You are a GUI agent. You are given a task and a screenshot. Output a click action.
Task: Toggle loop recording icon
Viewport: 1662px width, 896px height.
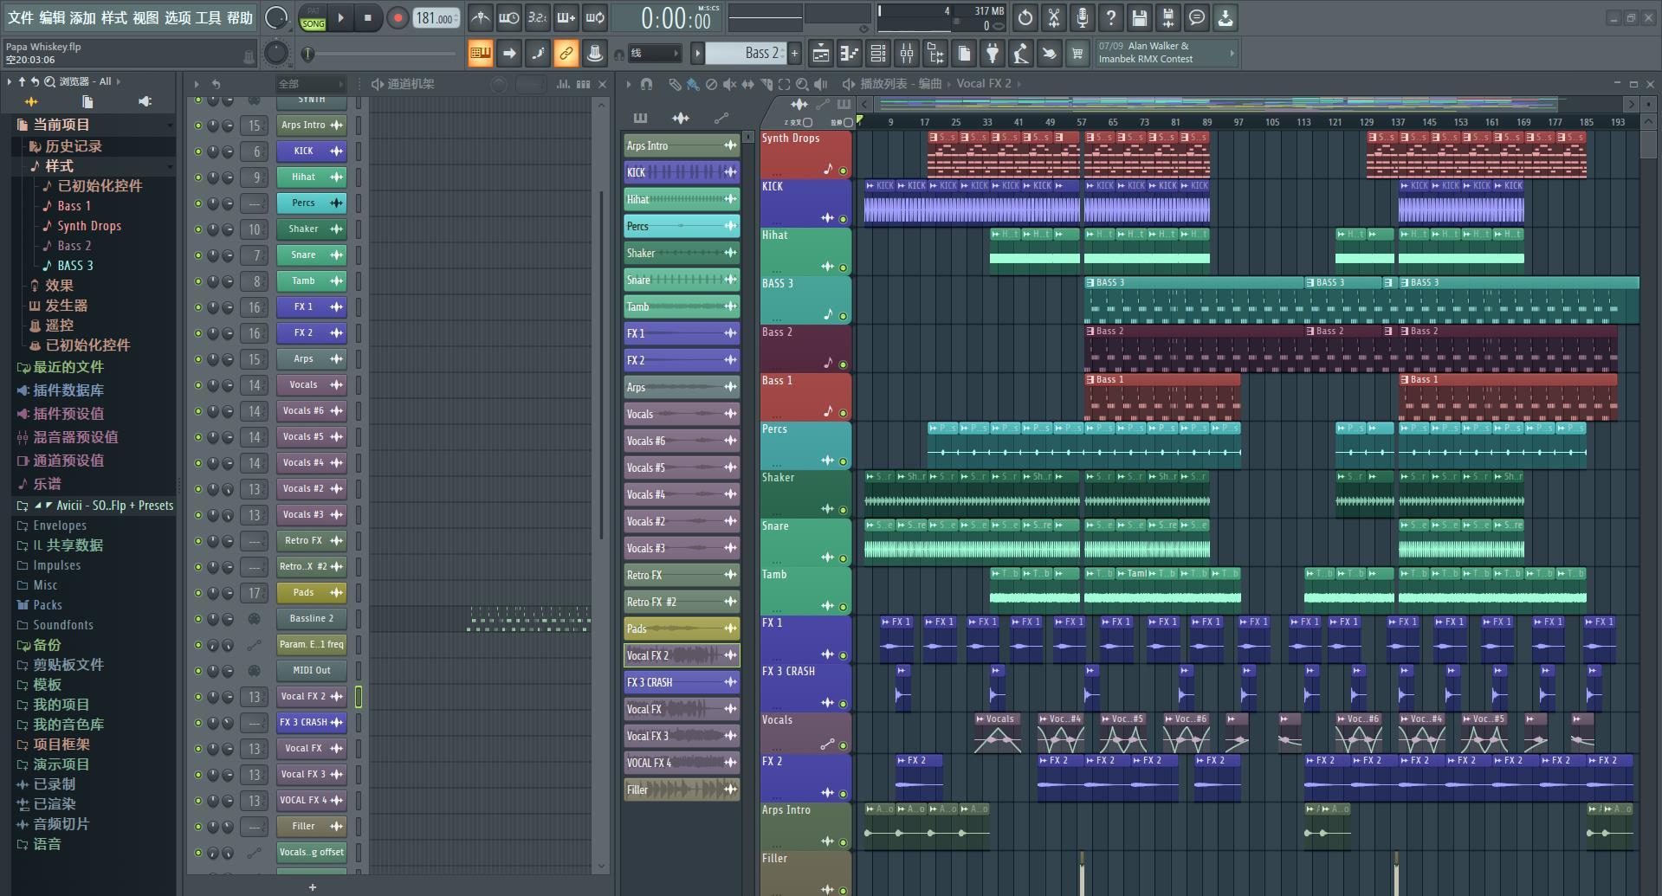click(595, 17)
